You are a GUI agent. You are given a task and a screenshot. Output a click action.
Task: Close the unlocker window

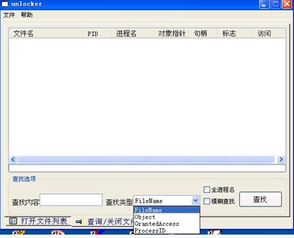point(287,4)
